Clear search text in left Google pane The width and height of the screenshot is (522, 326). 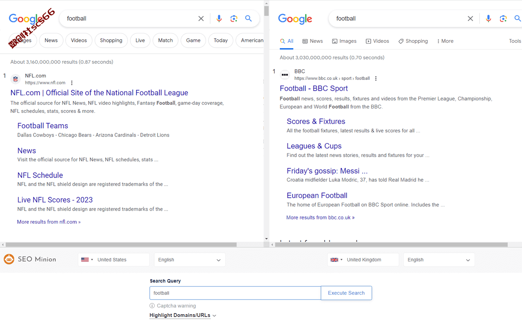tap(201, 18)
